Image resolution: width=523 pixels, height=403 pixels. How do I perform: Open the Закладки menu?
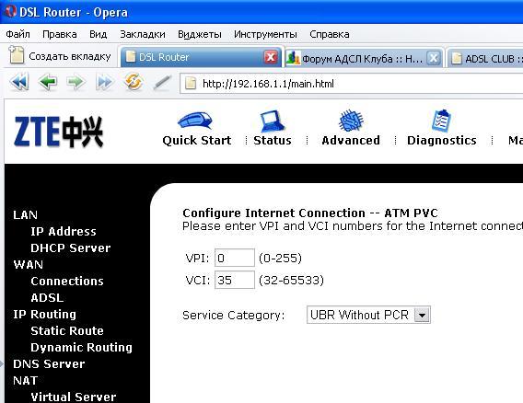tap(143, 34)
